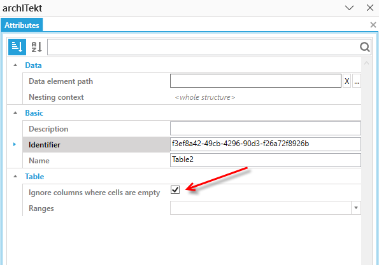Expand the Identifier row arrow
Viewport: 379px width, 265px height.
coord(15,144)
